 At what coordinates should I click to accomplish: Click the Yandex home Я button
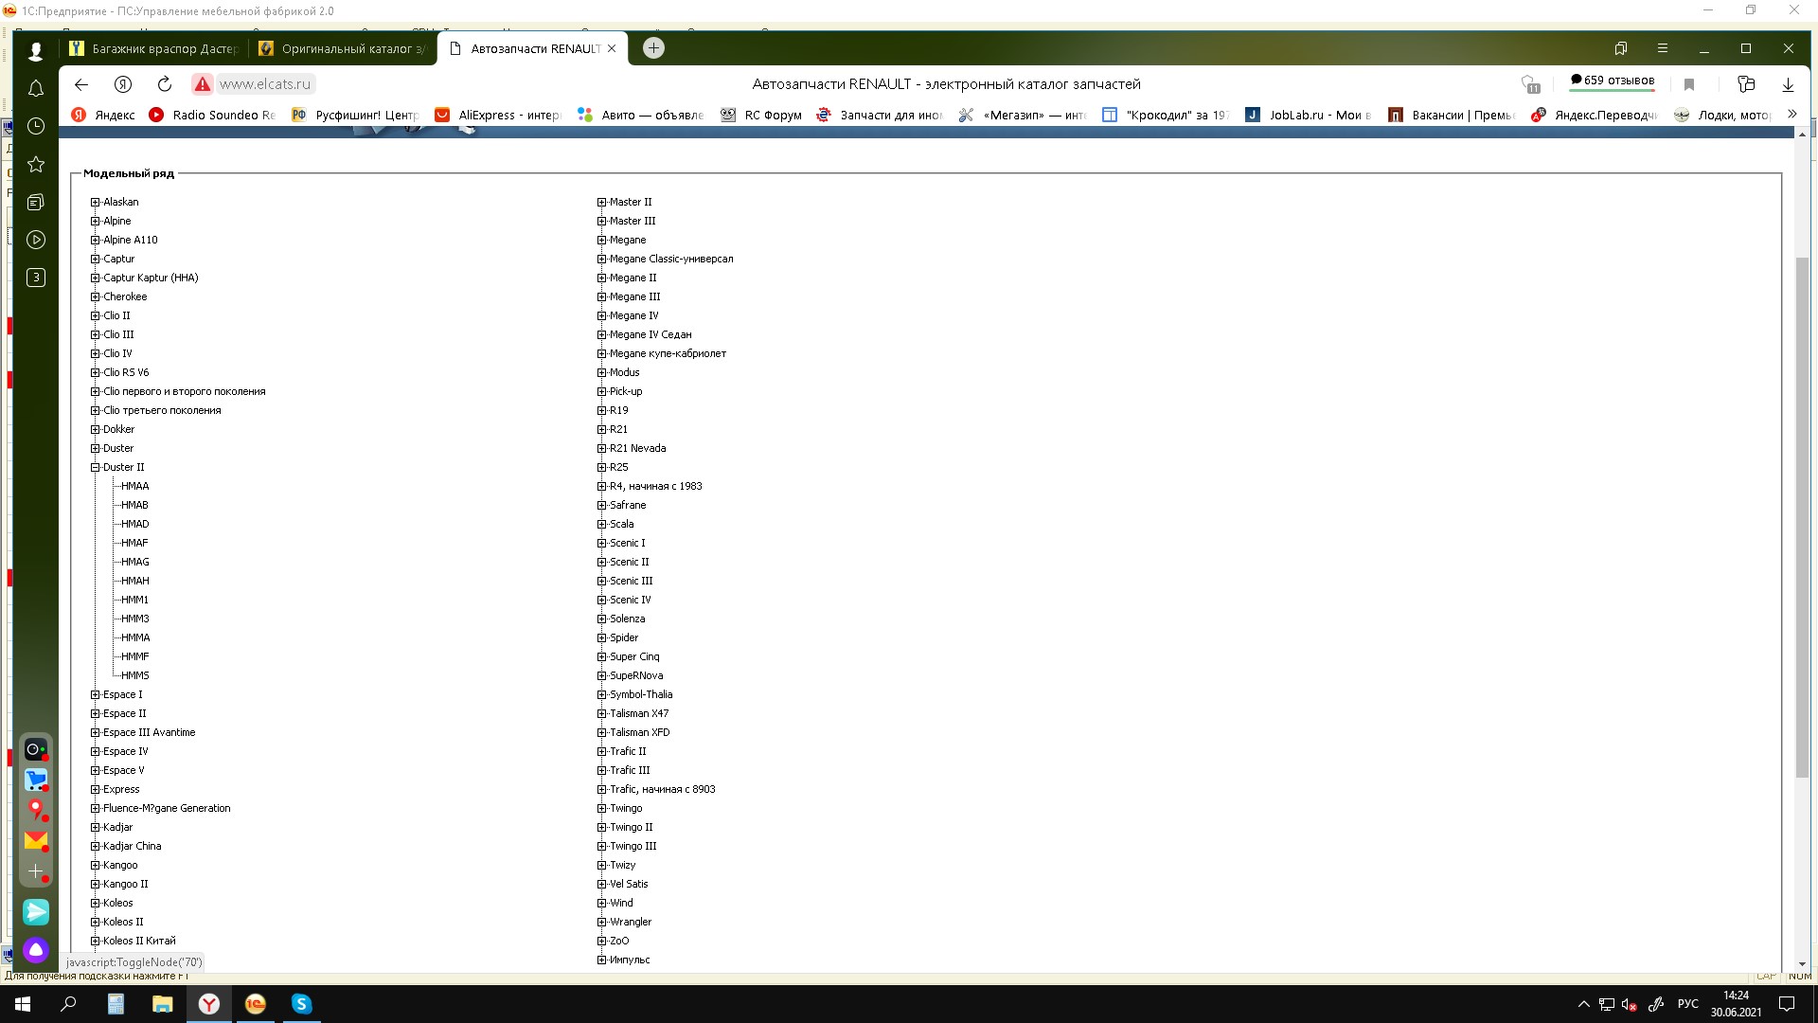pos(123,84)
